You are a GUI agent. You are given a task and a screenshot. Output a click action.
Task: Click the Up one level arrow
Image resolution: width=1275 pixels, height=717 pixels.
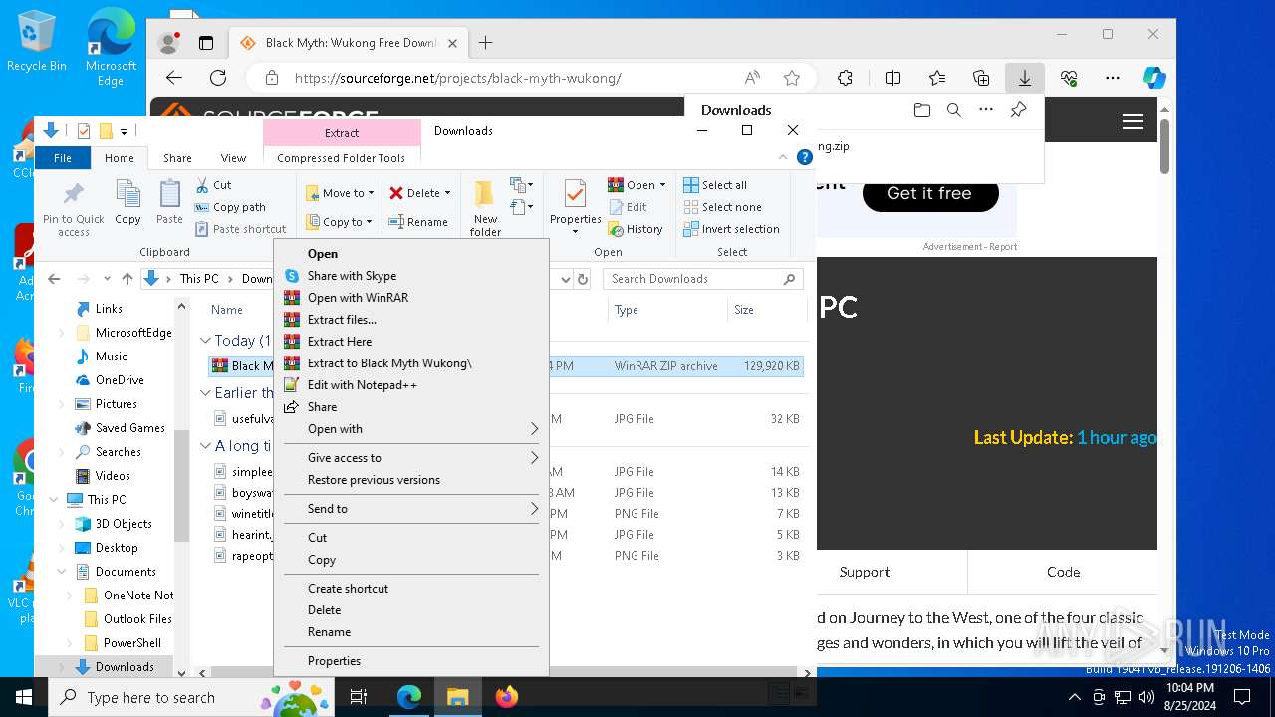[127, 279]
